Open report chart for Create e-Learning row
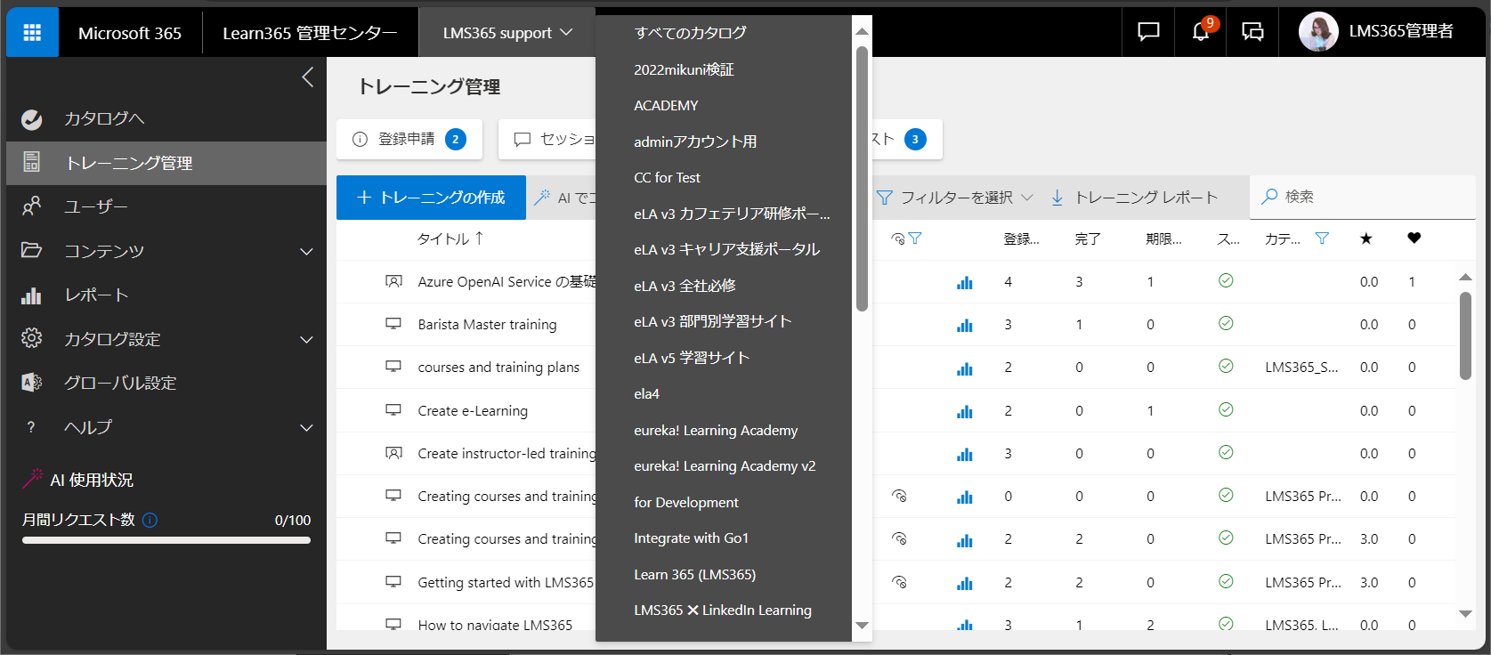Viewport: 1491px width, 655px height. coord(964,411)
